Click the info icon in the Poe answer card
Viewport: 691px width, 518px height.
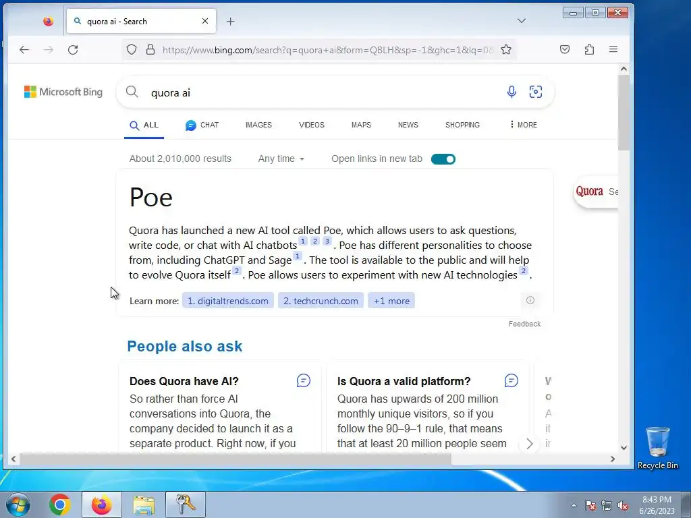point(530,300)
